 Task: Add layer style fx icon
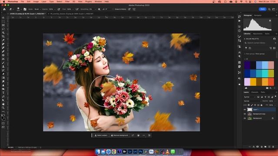click(254, 147)
